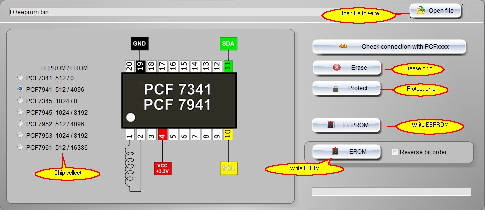
Task: Click yellow pin 10 on the chip
Action: pyautogui.click(x=228, y=135)
